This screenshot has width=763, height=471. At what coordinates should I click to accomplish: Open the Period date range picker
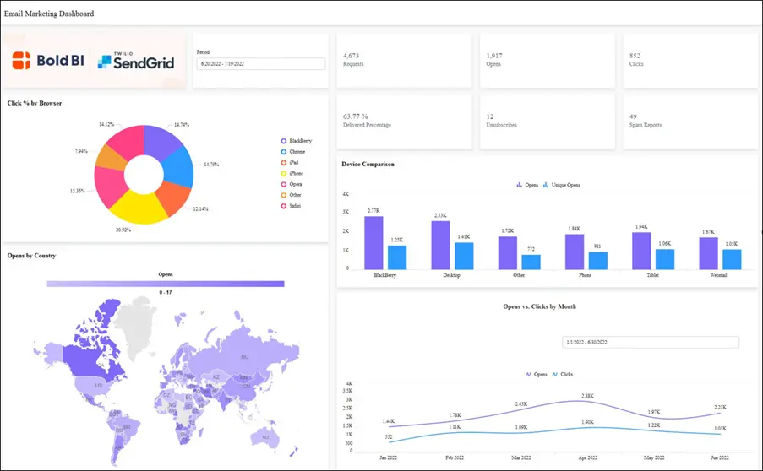260,63
